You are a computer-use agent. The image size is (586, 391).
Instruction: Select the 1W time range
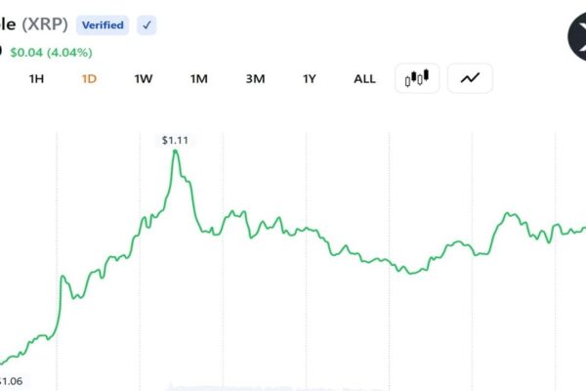click(144, 79)
